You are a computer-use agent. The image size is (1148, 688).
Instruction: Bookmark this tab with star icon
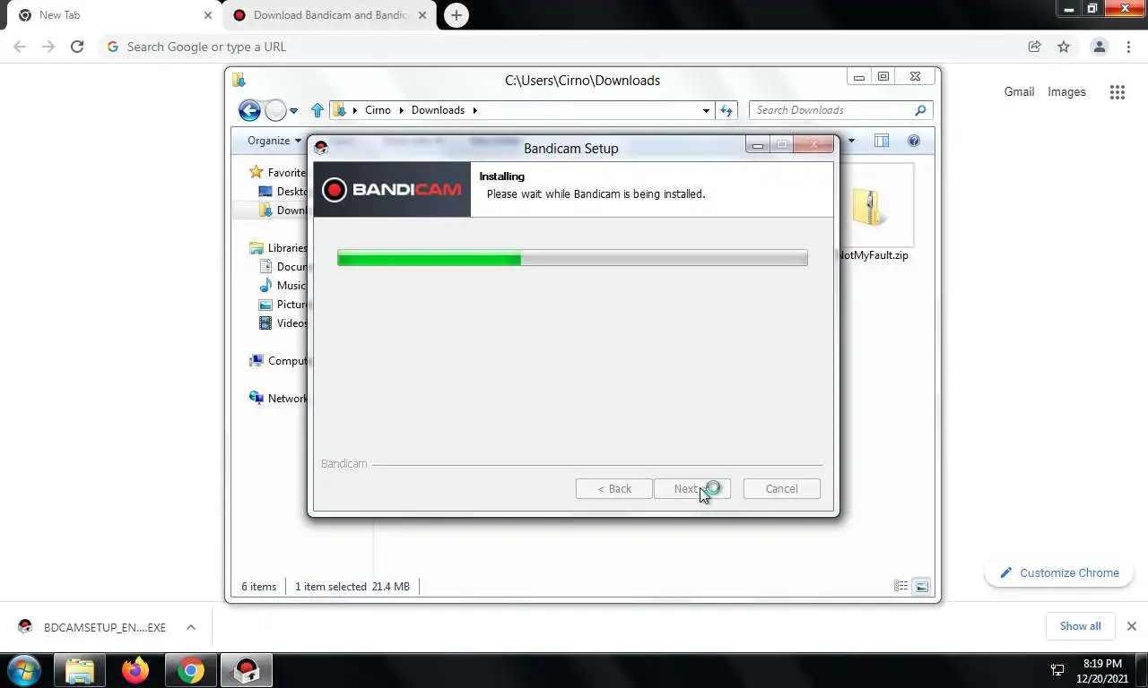pos(1064,47)
